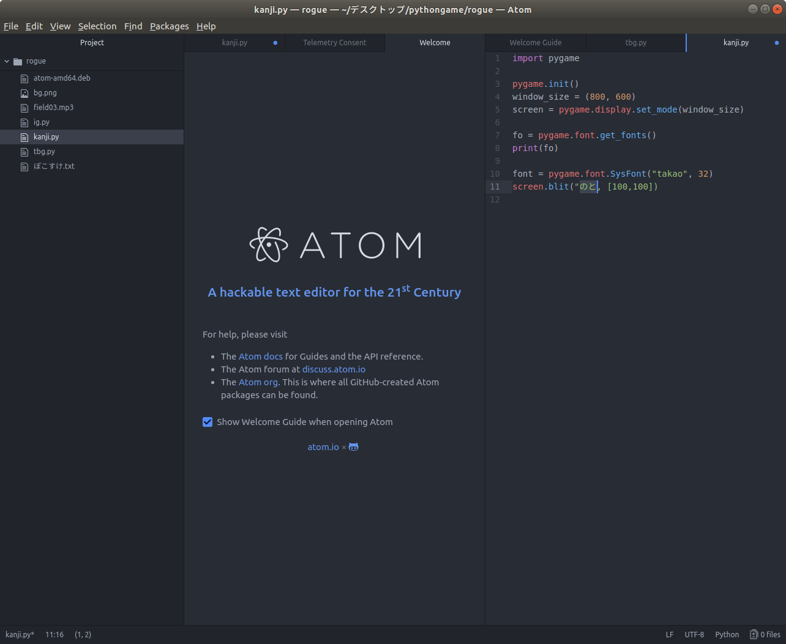Click the set_mode(window_size) code line
The height and width of the screenshot is (644, 786).
click(628, 110)
